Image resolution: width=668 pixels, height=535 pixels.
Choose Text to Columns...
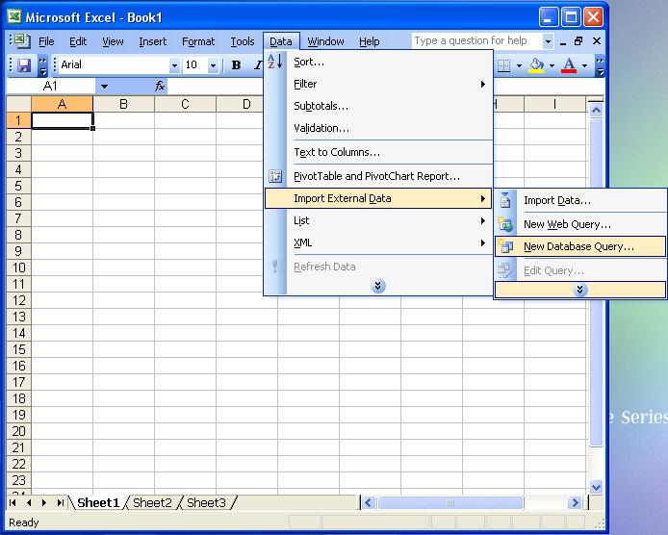point(378,152)
